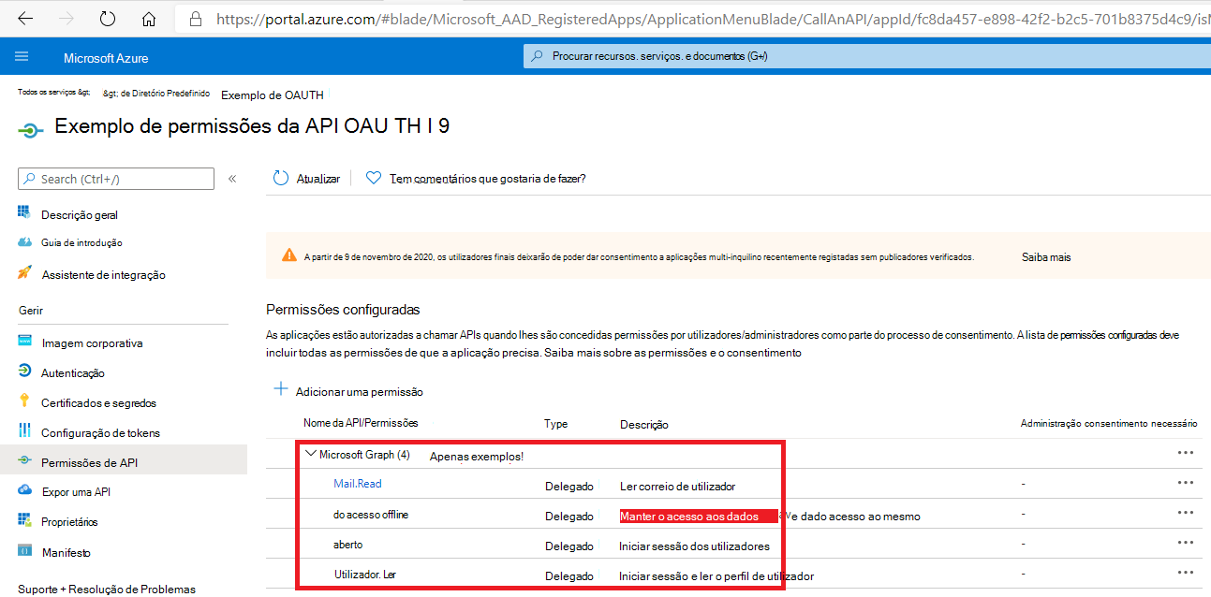Open Tem comentários que gostaria de fazer?
This screenshot has width=1211, height=597.
coord(488,178)
